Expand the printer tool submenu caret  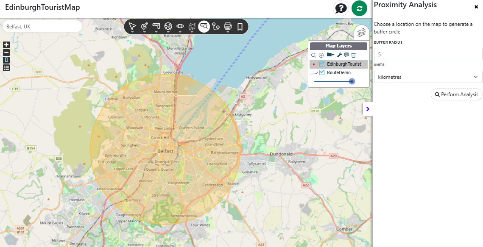(228, 32)
